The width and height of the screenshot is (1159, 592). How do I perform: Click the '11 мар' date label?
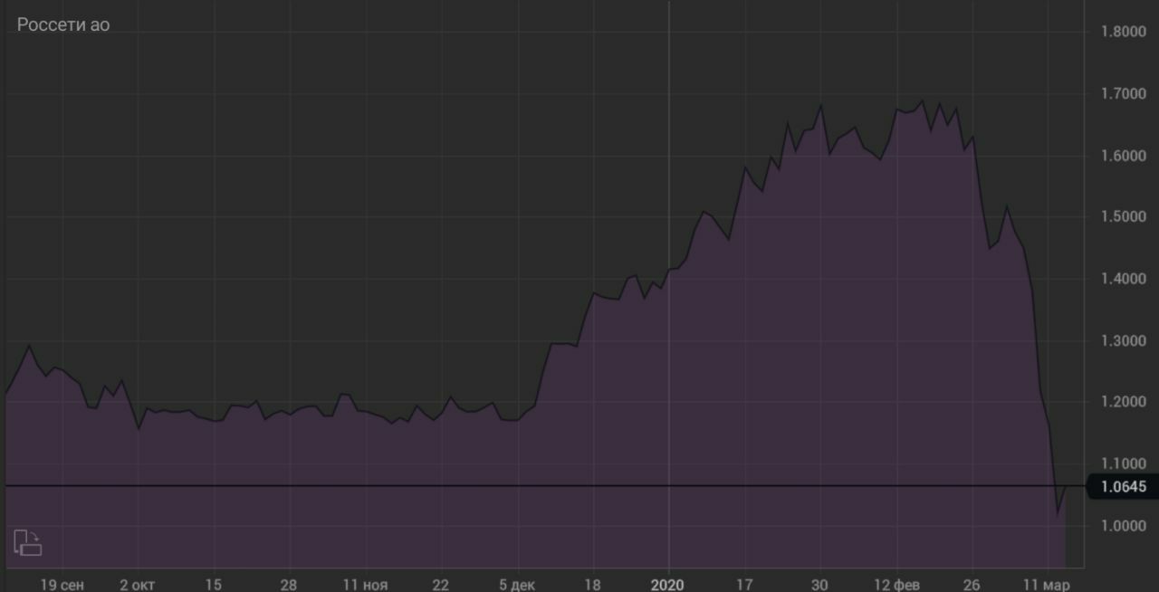click(x=1048, y=585)
